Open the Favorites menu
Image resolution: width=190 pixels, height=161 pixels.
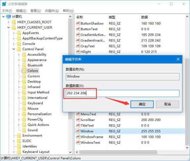[x=52, y=11]
